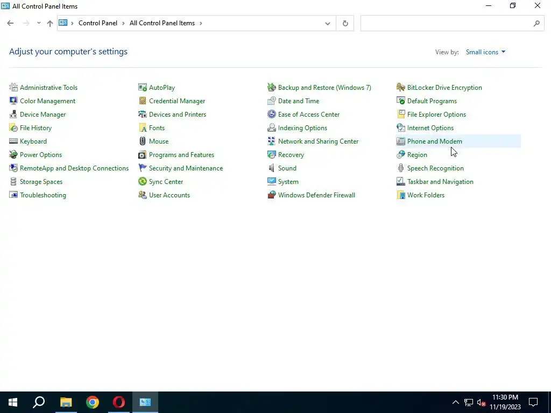Click the File History icon
Image resolution: width=551 pixels, height=413 pixels.
[13, 128]
